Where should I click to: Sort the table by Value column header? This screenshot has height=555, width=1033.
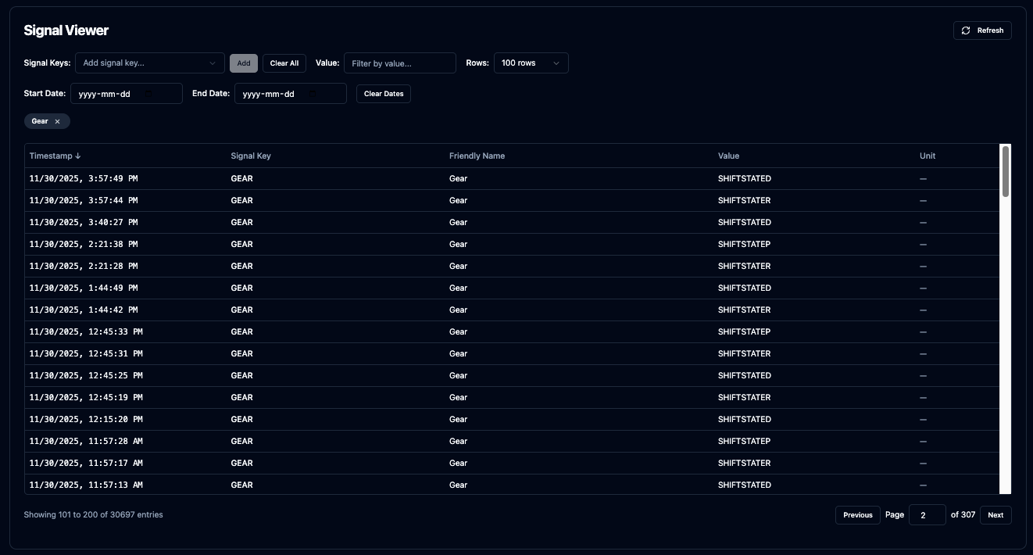click(728, 156)
